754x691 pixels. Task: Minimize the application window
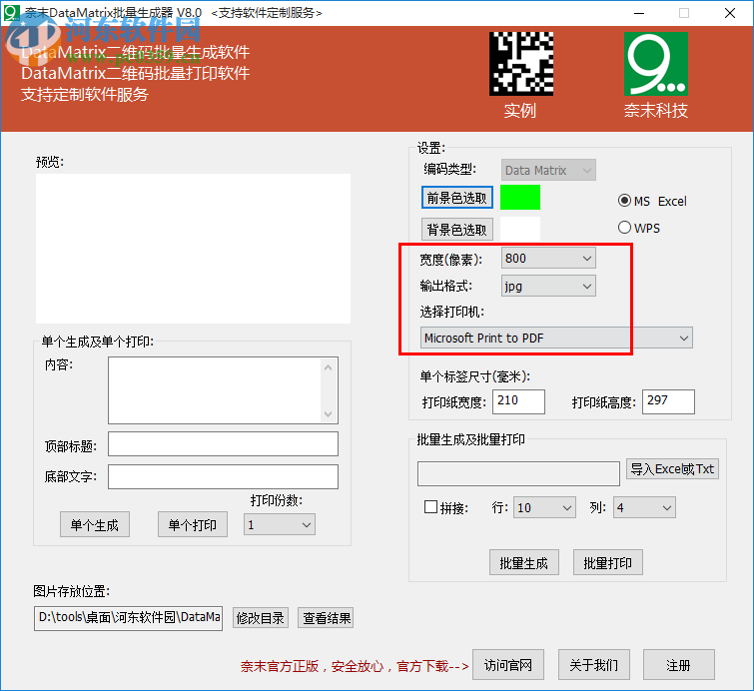tap(639, 13)
